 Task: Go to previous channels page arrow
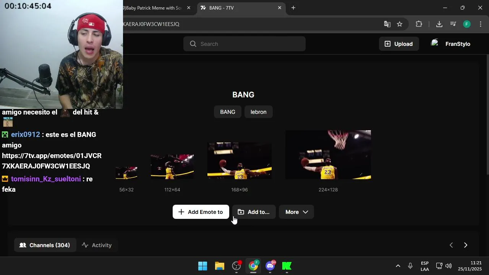(x=451, y=245)
